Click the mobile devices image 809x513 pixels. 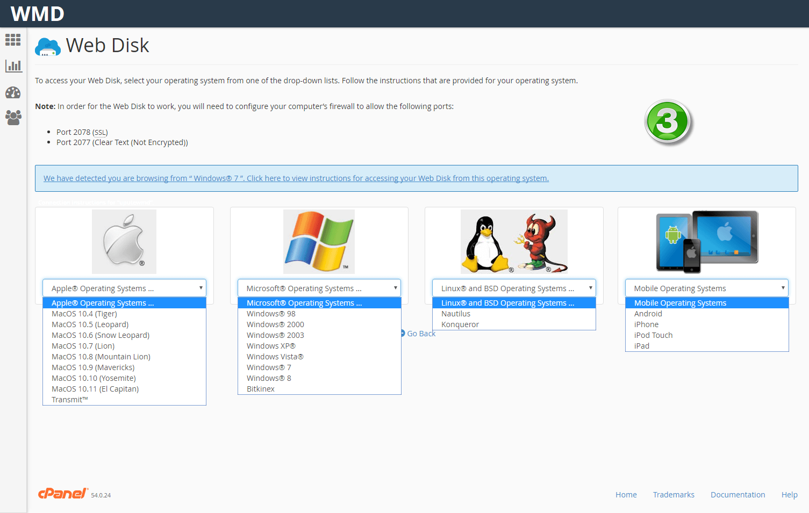pos(707,242)
